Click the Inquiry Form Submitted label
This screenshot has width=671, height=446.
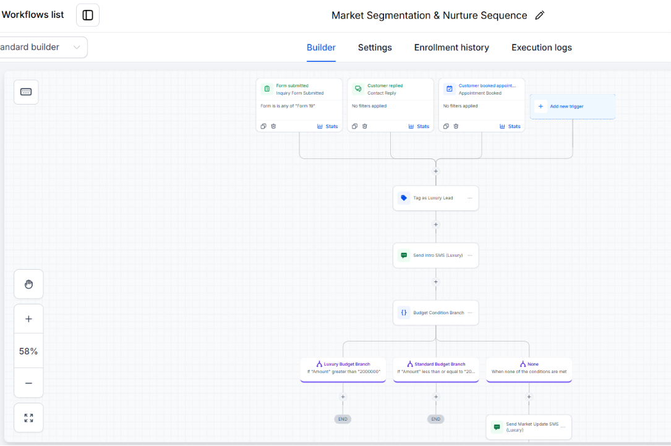[299, 93]
